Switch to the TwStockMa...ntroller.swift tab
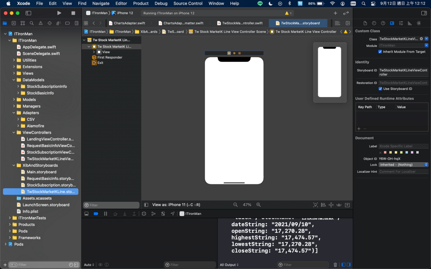Screen dimensions: 431x269 point(239,23)
